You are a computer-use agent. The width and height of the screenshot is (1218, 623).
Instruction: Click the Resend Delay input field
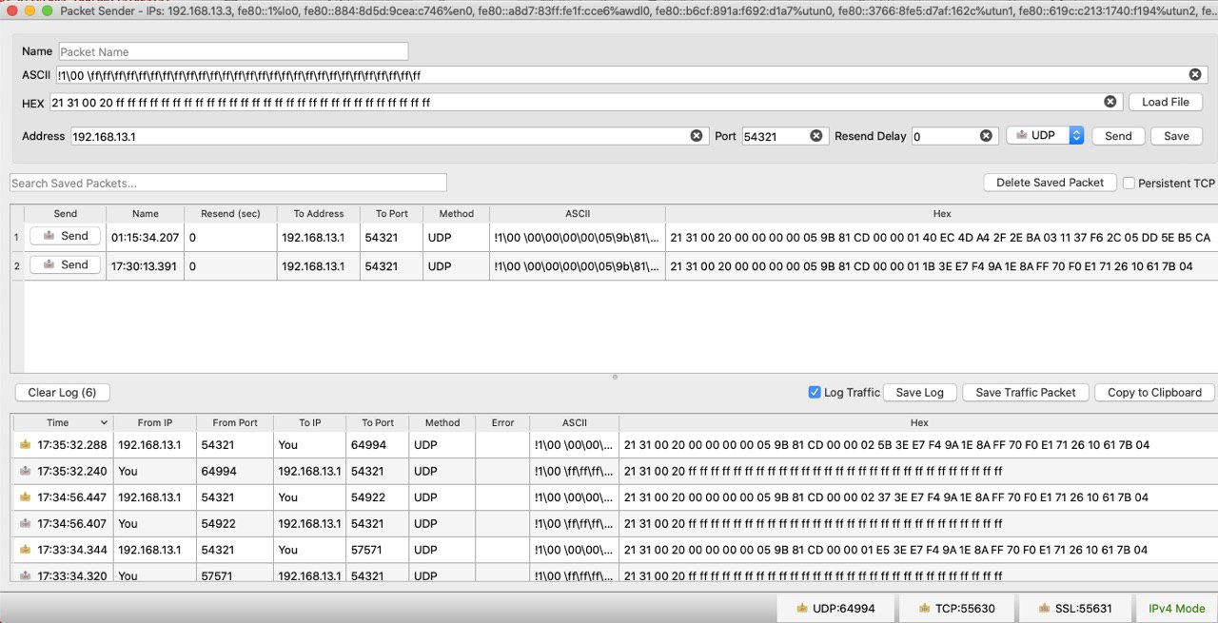click(x=955, y=136)
